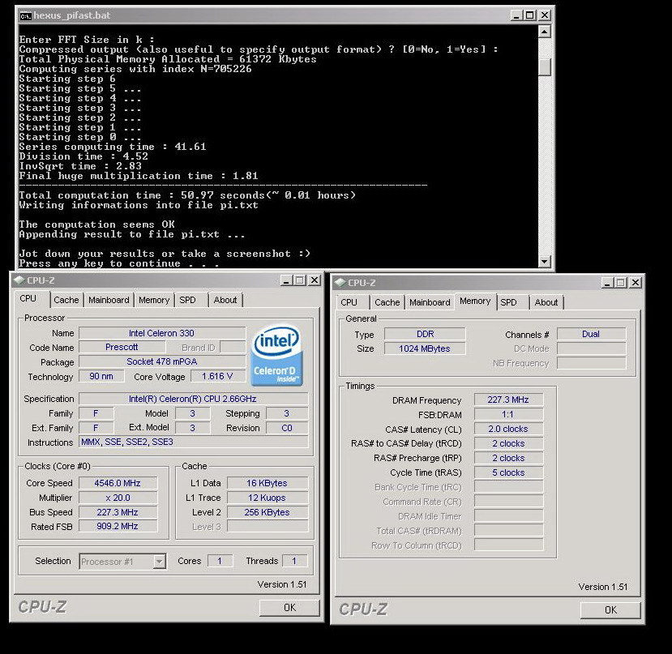Click the console scrollbar up arrow

[x=544, y=32]
